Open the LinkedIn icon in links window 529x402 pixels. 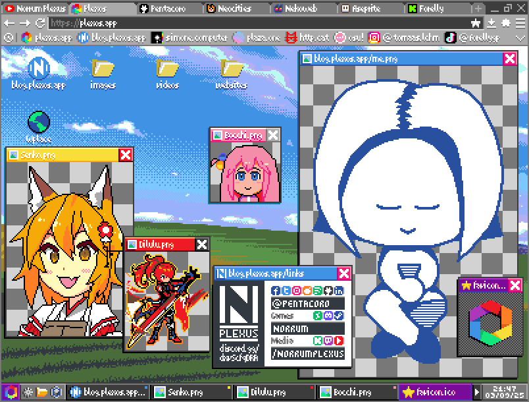pos(338,291)
